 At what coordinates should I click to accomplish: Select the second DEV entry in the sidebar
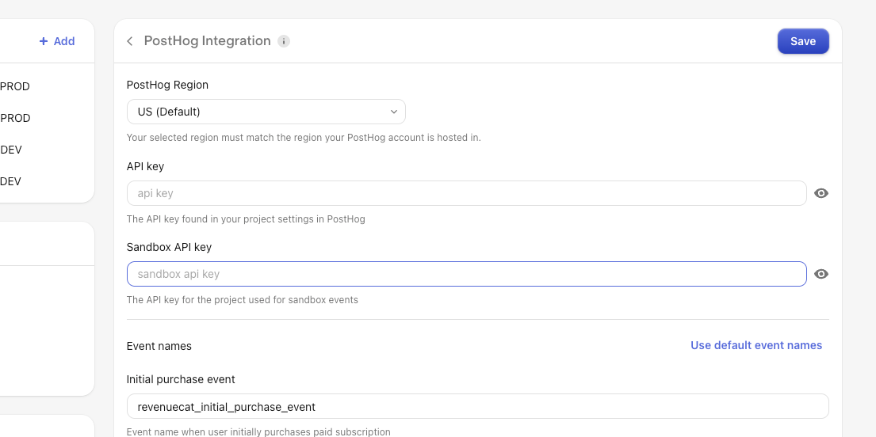(11, 181)
